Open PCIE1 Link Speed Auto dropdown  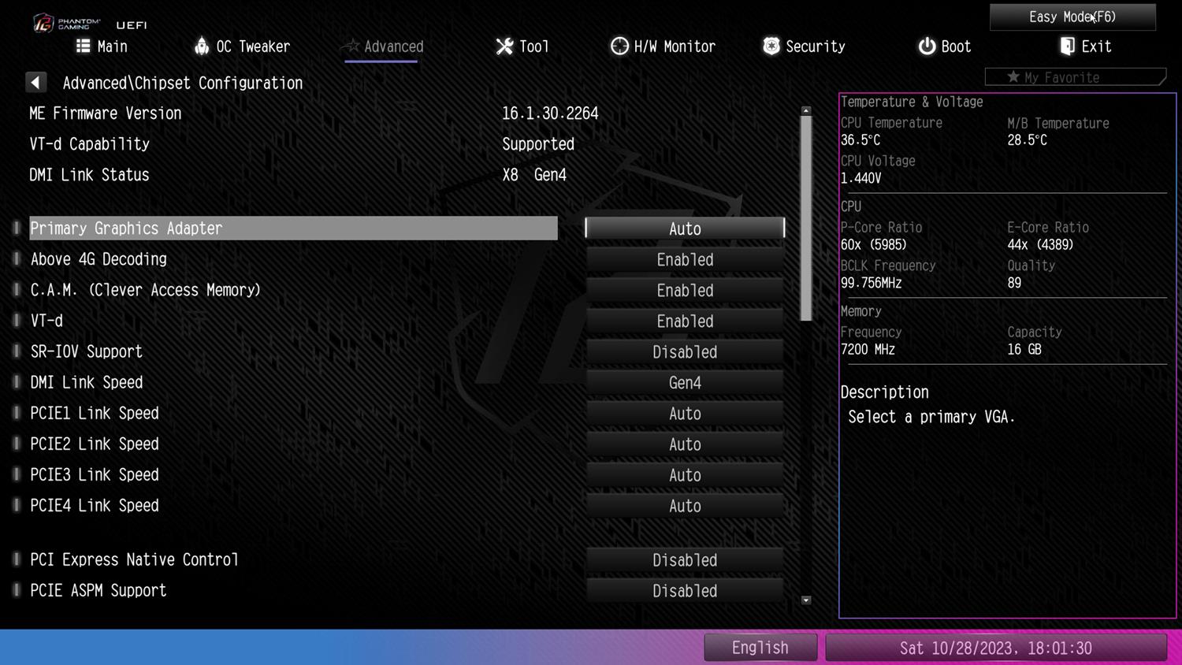pos(685,414)
